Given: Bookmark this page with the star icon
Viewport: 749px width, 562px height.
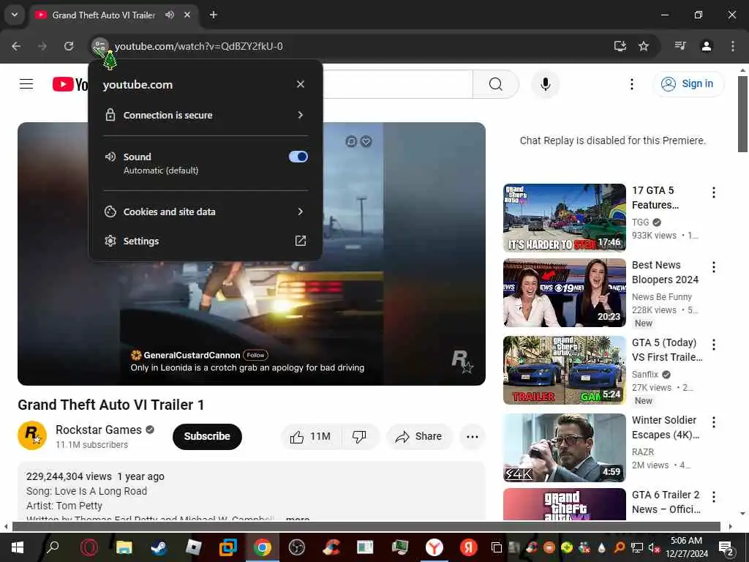Looking at the screenshot, I should (644, 46).
